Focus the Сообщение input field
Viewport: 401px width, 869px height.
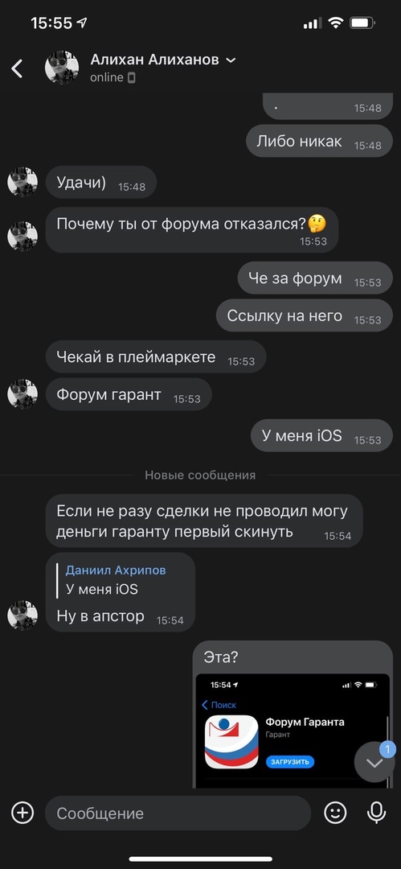(x=178, y=813)
